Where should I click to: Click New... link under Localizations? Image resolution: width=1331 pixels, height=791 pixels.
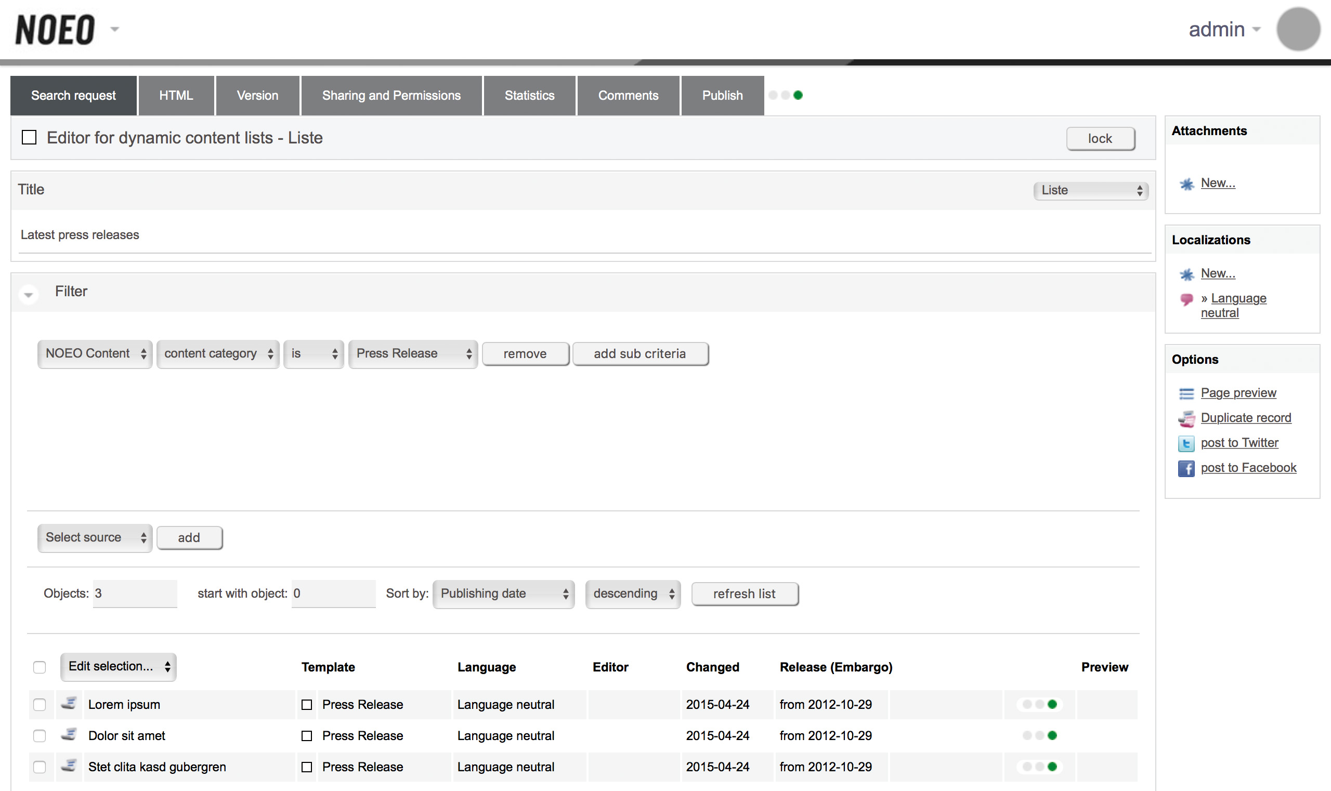coord(1218,273)
